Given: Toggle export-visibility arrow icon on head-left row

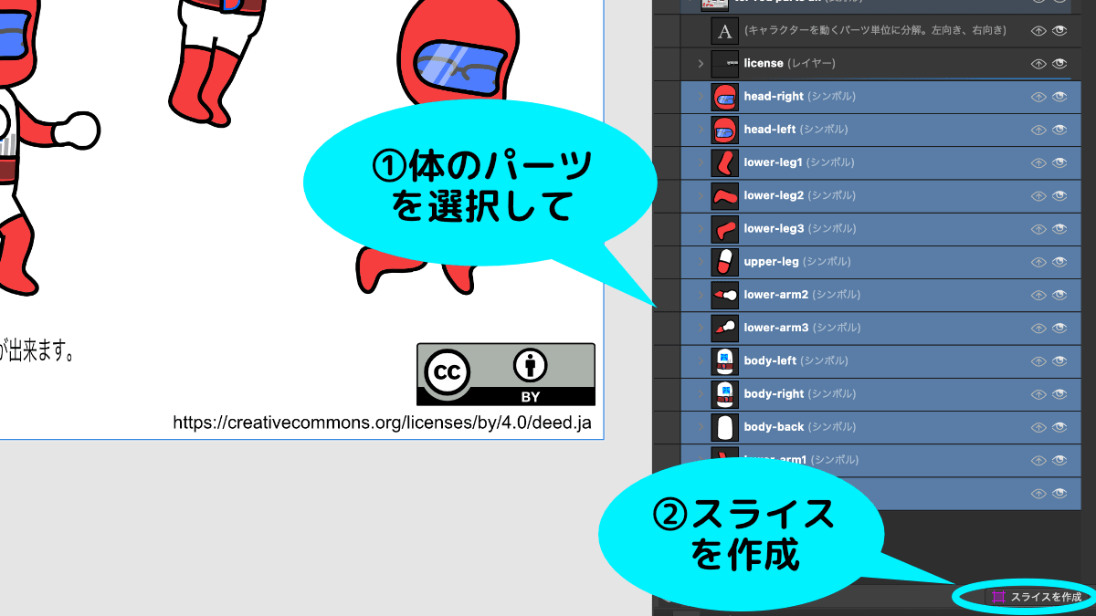Looking at the screenshot, I should coord(1038,130).
